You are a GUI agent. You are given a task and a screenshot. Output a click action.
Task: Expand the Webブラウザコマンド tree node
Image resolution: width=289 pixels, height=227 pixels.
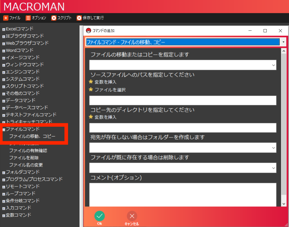point(4,44)
